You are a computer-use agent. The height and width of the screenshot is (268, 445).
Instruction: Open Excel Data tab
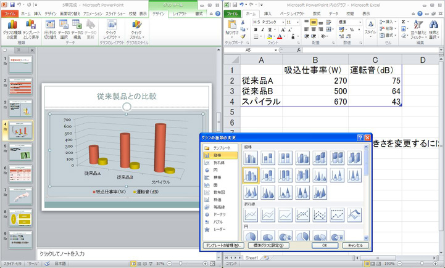click(333, 14)
